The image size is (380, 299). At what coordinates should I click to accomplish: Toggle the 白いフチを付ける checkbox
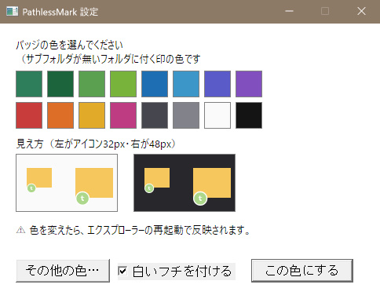point(177,272)
